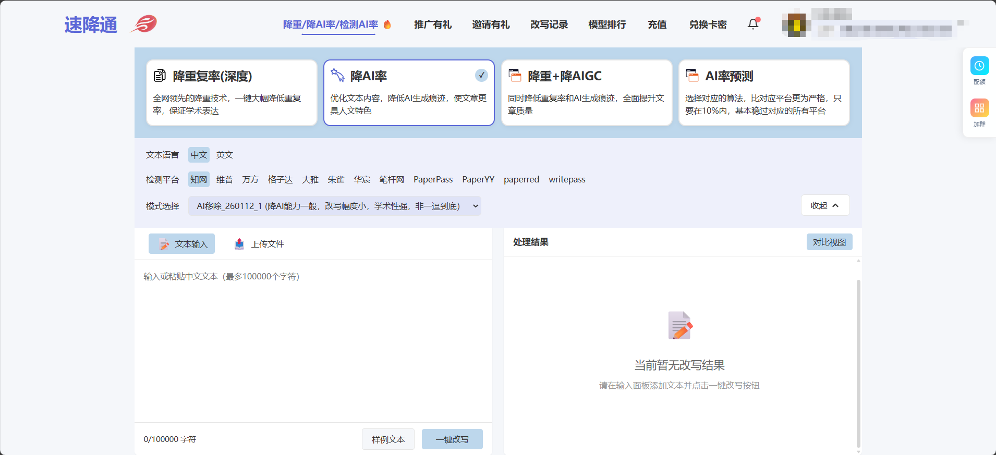Image resolution: width=996 pixels, height=455 pixels.
Task: Click the 0/100000 字符 character counter
Action: point(170,439)
